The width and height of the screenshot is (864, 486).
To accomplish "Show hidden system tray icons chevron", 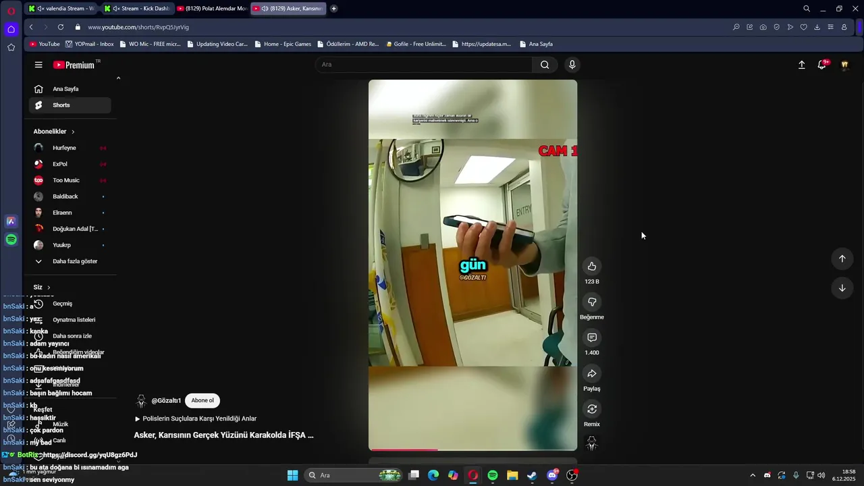I will (x=753, y=475).
